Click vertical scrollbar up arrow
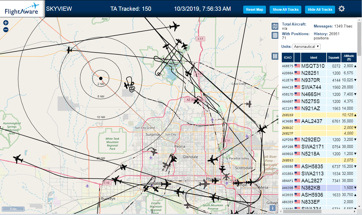 [359, 19]
